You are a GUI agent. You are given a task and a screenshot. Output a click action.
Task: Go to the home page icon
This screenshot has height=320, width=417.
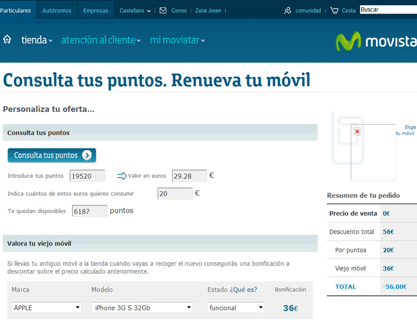point(7,40)
